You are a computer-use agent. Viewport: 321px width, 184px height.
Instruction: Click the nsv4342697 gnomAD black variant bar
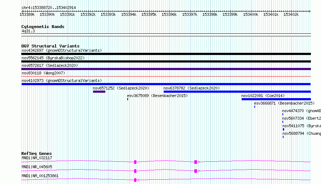point(166,54)
